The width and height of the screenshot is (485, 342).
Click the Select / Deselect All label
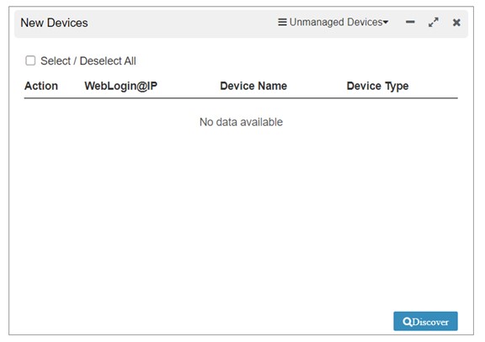(x=88, y=61)
